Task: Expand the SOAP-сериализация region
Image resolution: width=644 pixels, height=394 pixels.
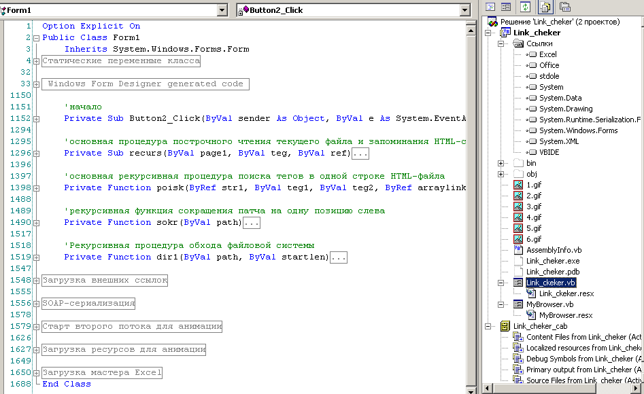Action: 36,304
